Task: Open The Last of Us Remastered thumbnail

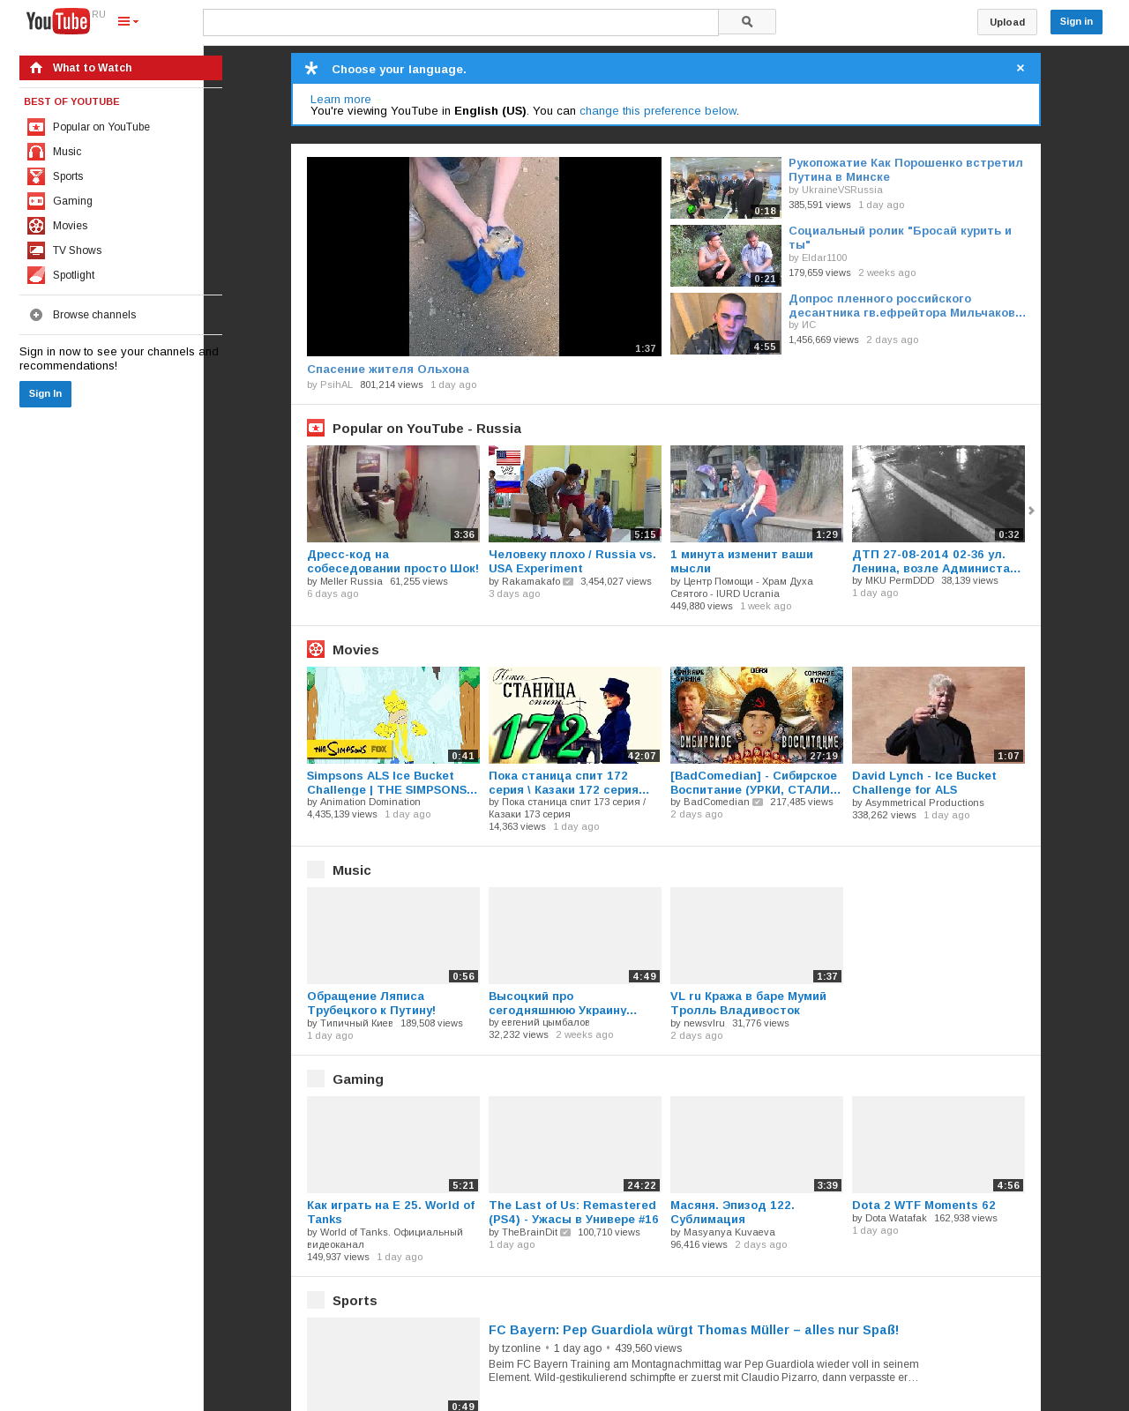Action: [x=575, y=1145]
